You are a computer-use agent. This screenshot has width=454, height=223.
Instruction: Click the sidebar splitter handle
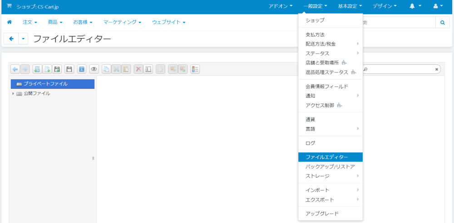click(93, 158)
